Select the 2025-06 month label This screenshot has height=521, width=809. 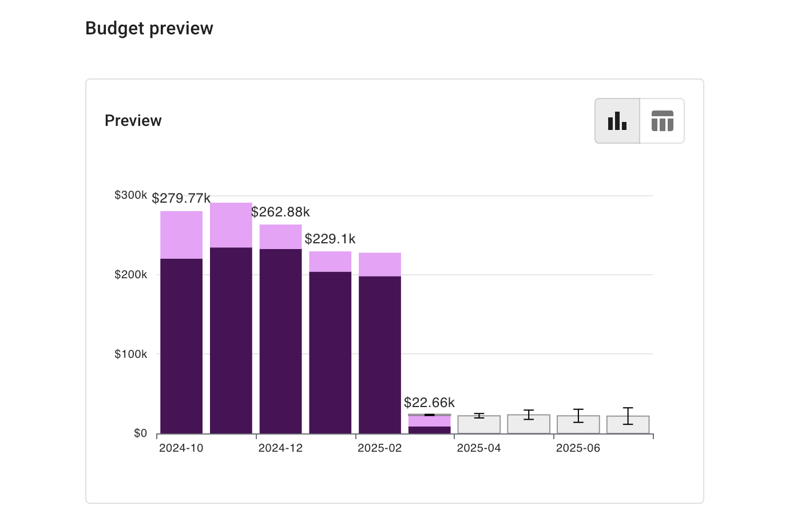click(578, 448)
